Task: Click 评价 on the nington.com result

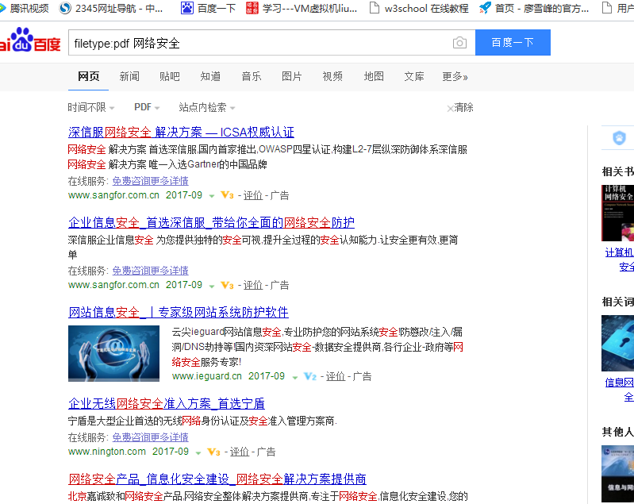Action: coord(240,452)
